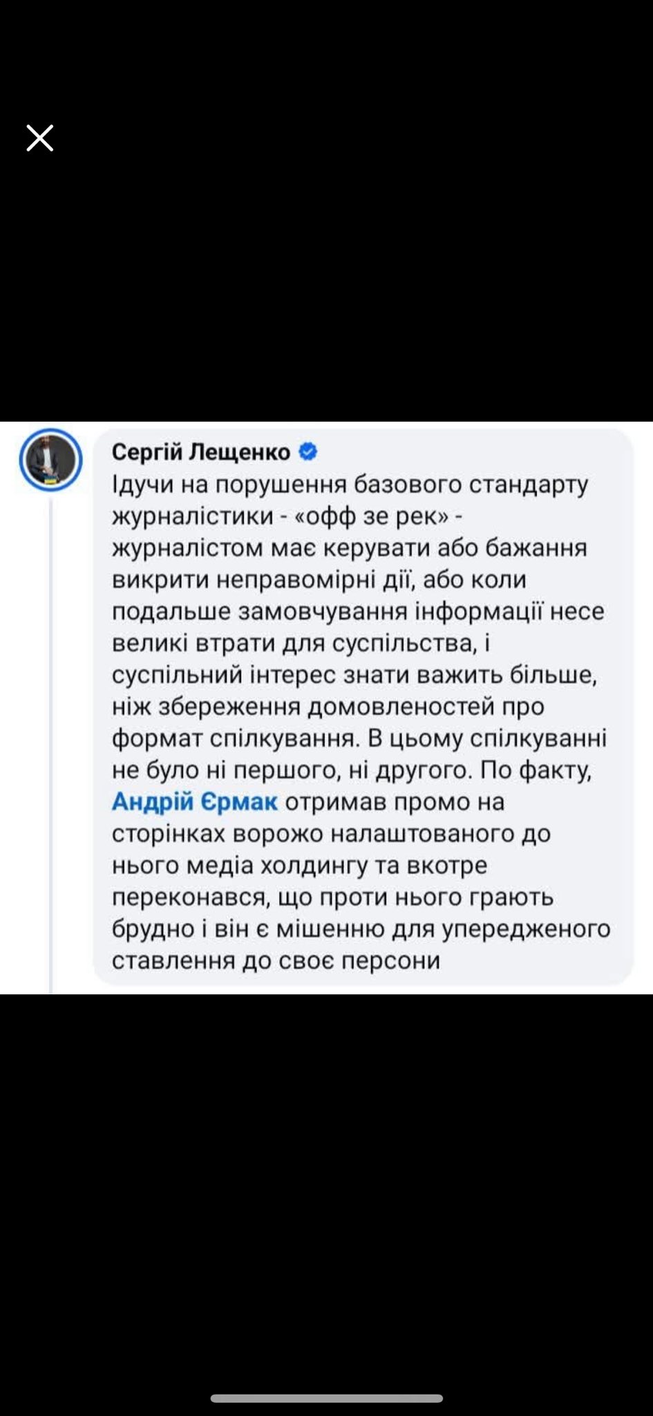Open Сергій Лещенко's profile picture
The width and height of the screenshot is (653, 1416).
(x=51, y=460)
